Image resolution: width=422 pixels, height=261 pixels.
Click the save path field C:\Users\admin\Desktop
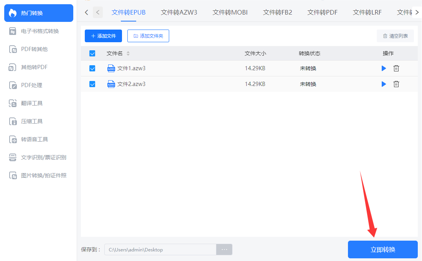[160, 250]
